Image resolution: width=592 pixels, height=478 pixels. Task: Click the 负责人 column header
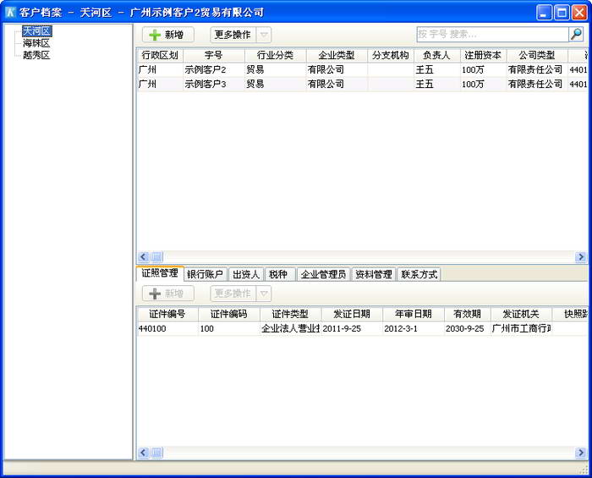pyautogui.click(x=437, y=56)
